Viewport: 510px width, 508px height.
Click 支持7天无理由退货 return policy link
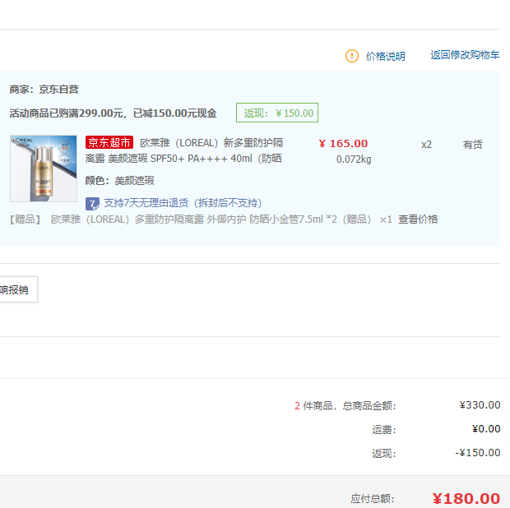pos(183,203)
